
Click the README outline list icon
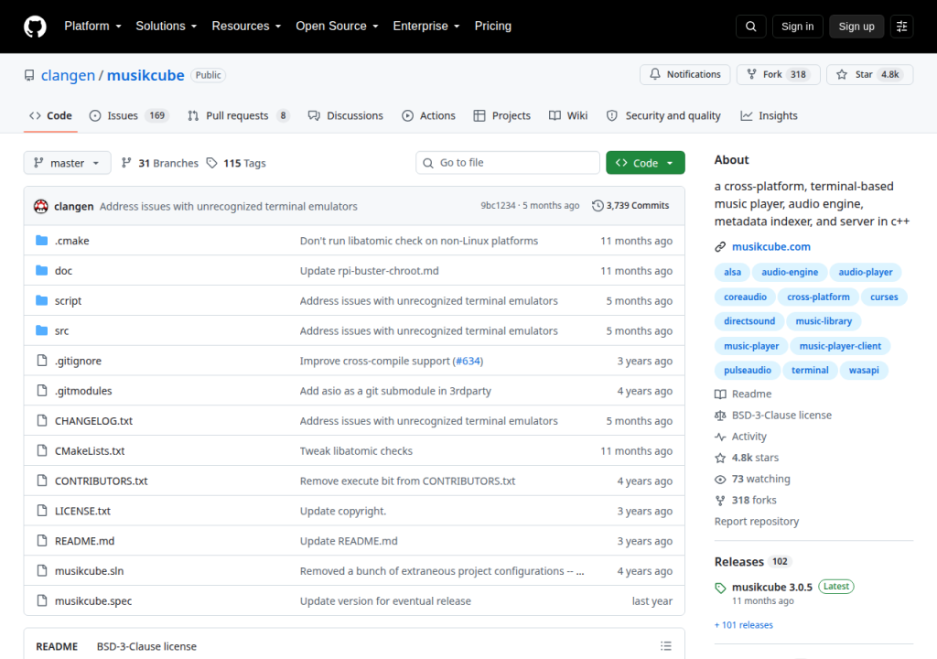[x=666, y=646]
